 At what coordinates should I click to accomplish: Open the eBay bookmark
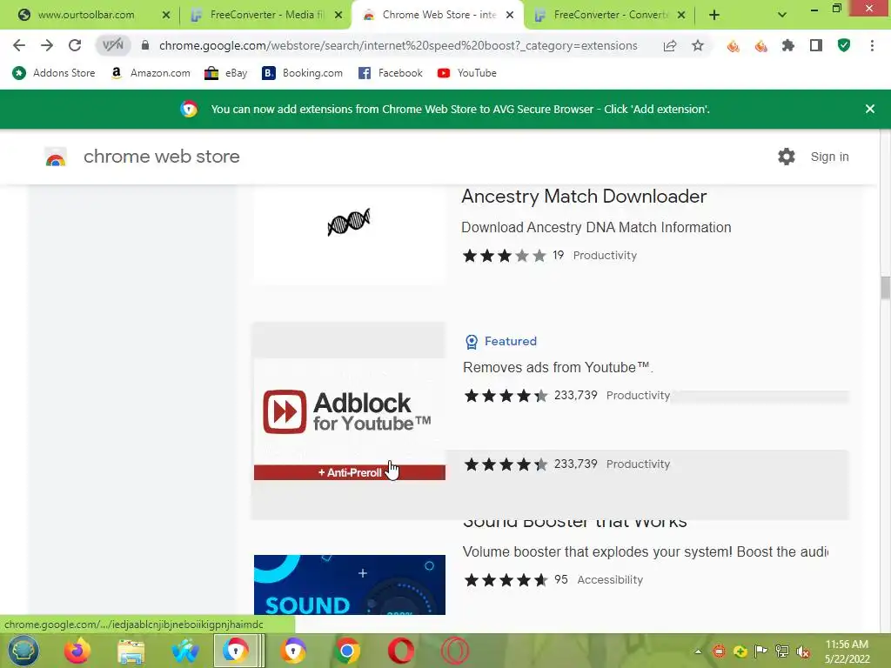(226, 73)
